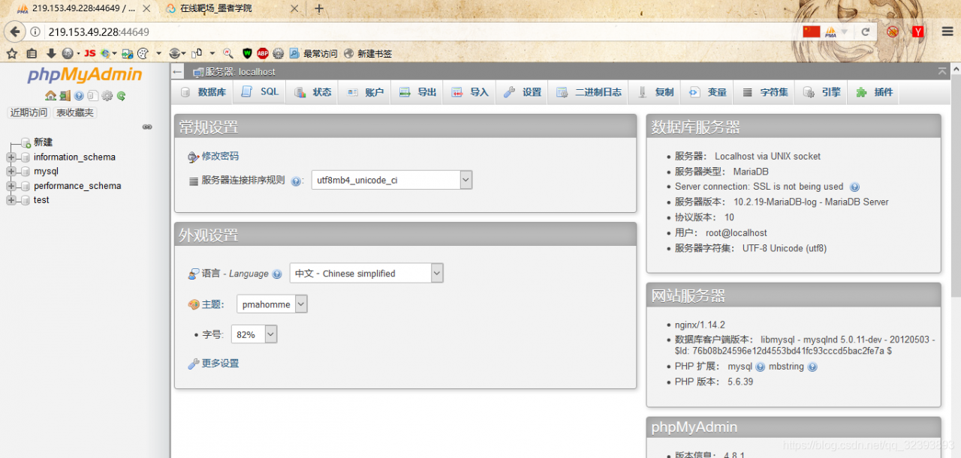Expand the performance_schema database node
The height and width of the screenshot is (458, 961).
click(11, 186)
